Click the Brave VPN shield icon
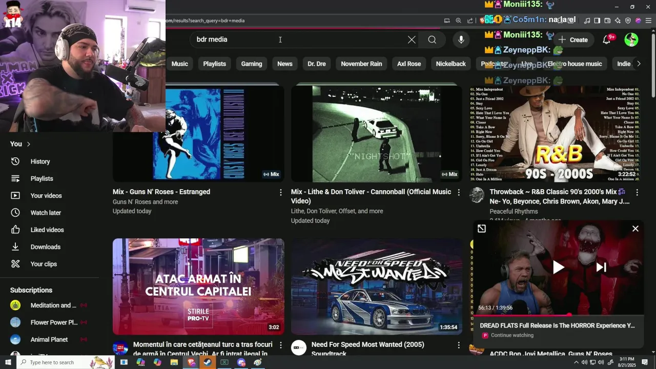 [628, 20]
